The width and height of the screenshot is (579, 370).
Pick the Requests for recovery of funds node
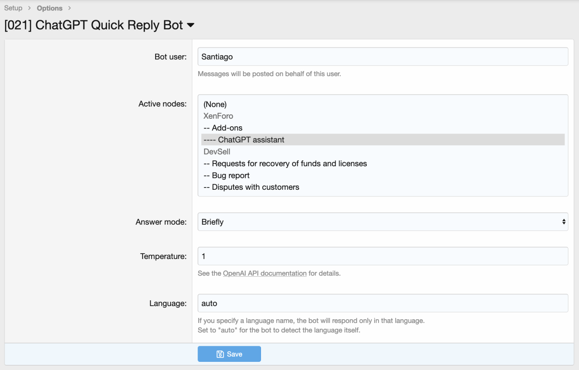(285, 163)
